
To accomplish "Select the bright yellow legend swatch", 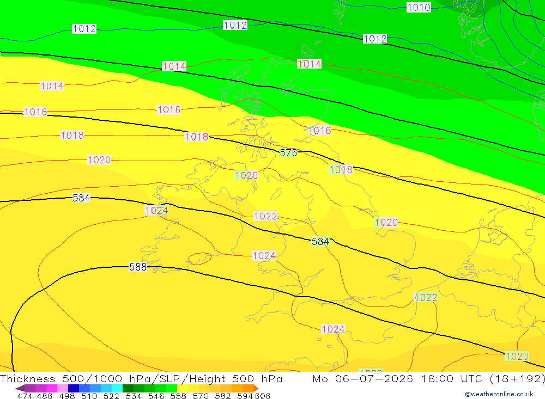I will click(x=183, y=388).
